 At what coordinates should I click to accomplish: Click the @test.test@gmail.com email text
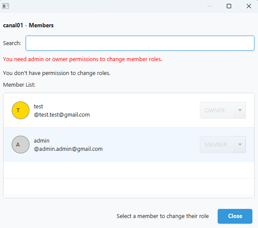[x=62, y=115]
